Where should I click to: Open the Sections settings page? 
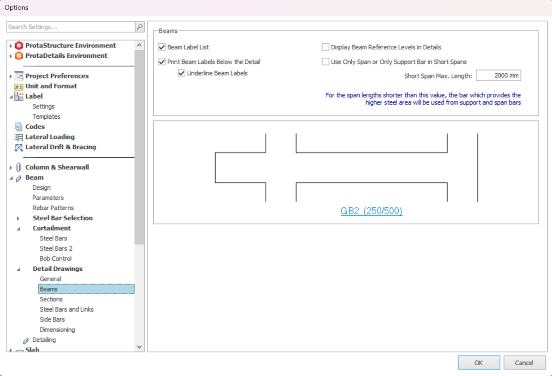point(51,299)
